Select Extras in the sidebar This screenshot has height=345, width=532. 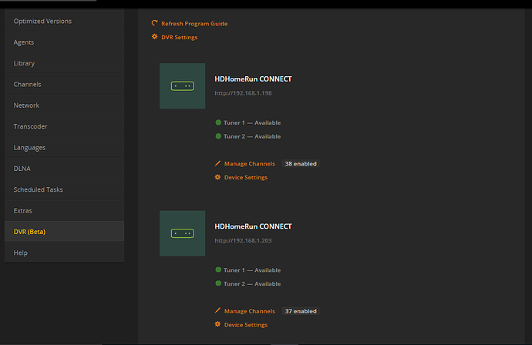coord(65,210)
